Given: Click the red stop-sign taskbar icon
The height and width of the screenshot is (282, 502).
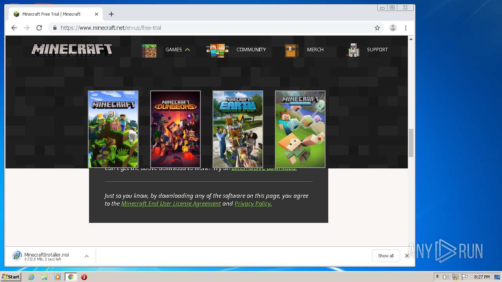Looking at the screenshot, I should point(84,277).
